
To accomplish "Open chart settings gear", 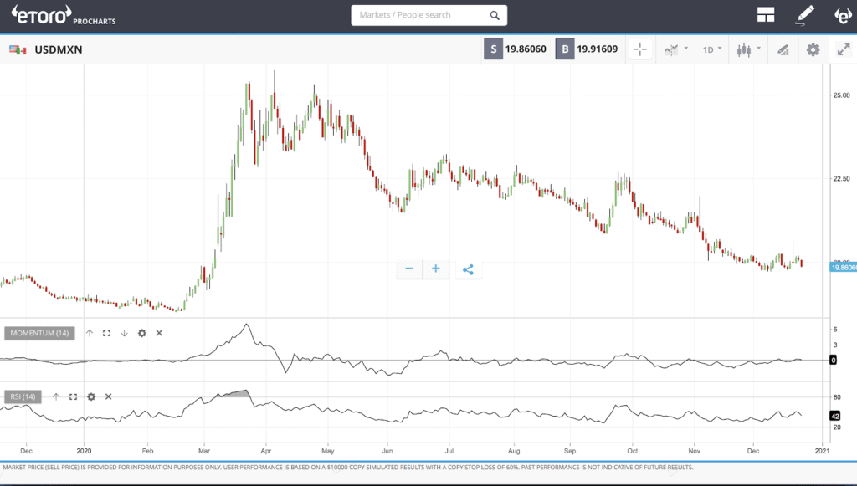I will click(813, 49).
